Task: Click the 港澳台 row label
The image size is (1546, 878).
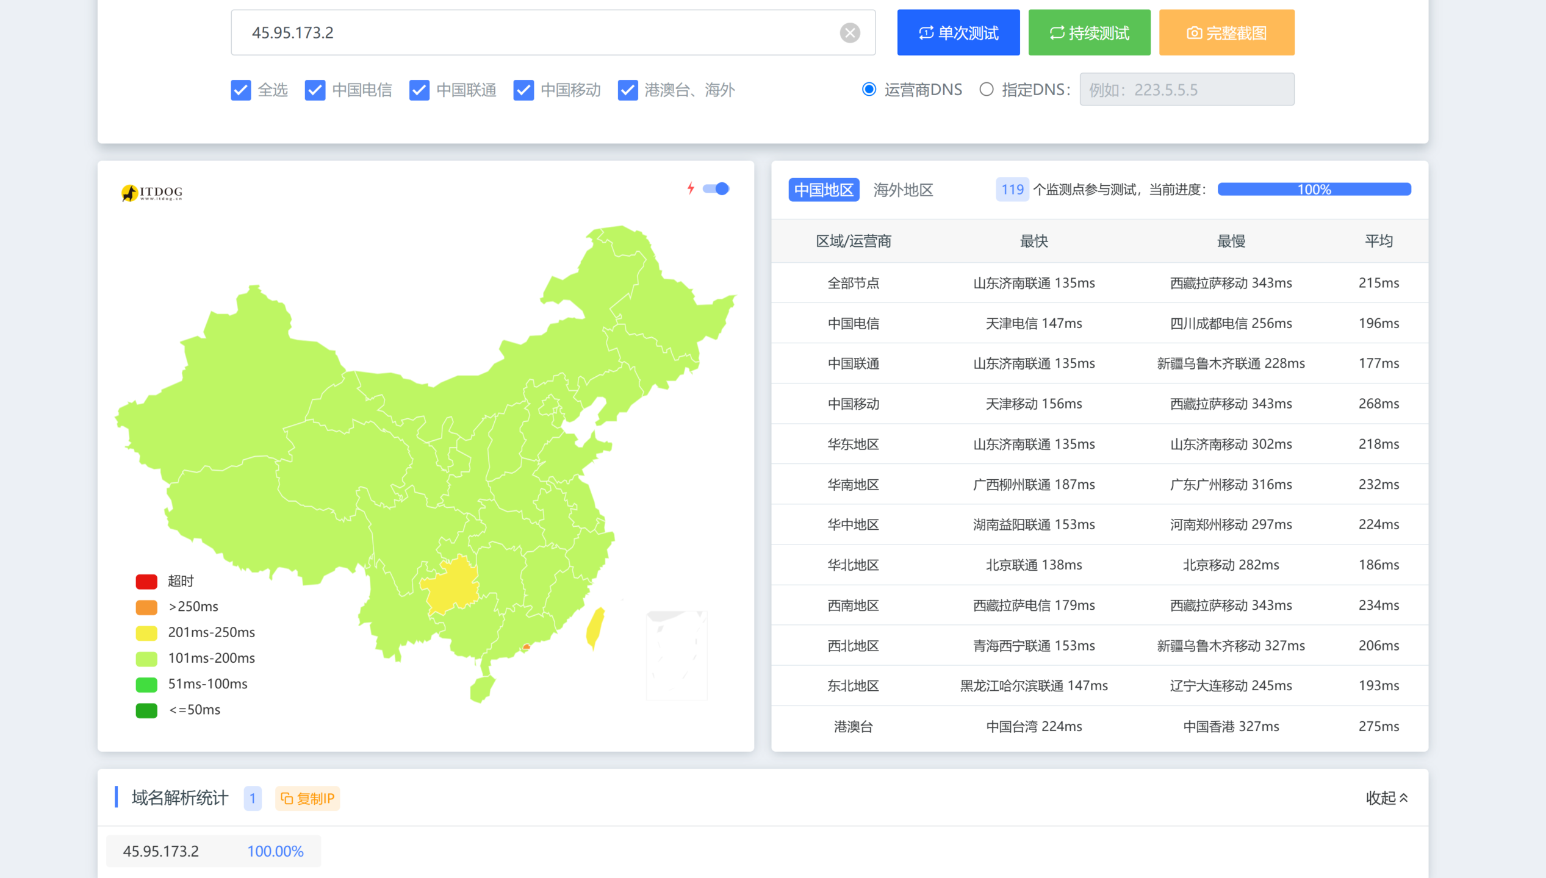Action: (853, 726)
